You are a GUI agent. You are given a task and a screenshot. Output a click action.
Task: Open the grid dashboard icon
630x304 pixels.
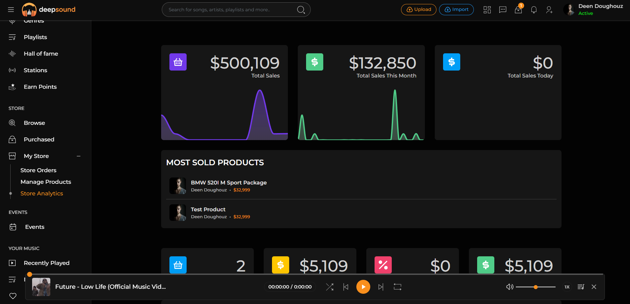[x=487, y=10]
